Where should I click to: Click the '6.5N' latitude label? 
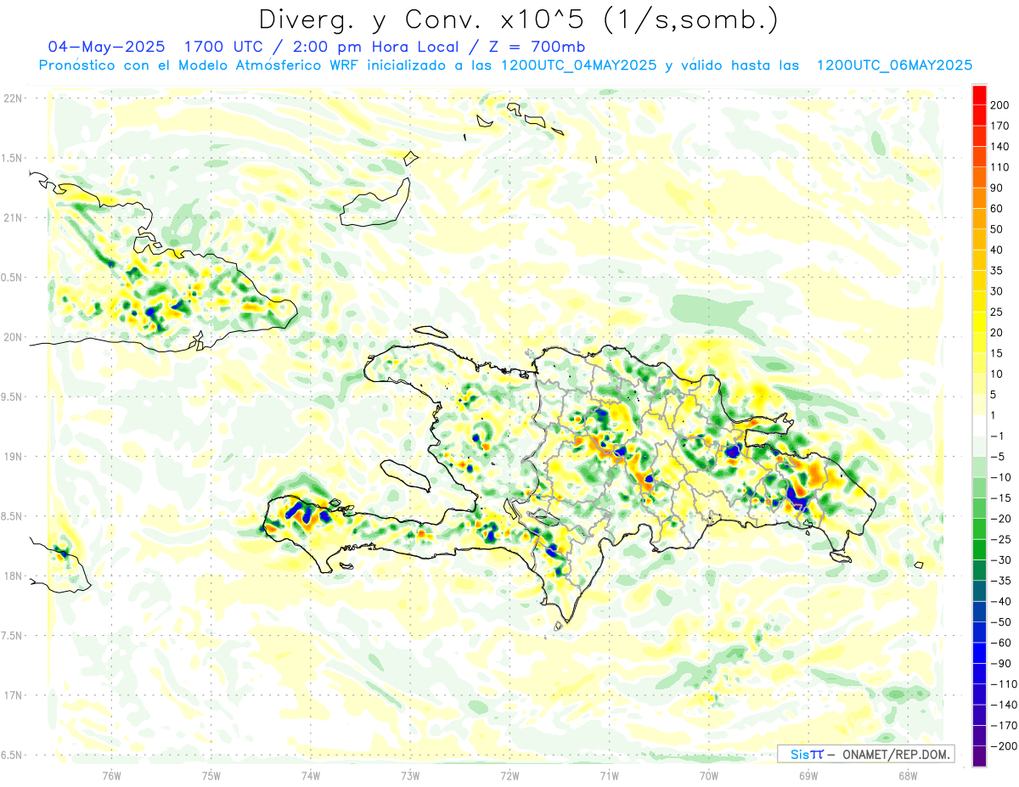(x=13, y=755)
